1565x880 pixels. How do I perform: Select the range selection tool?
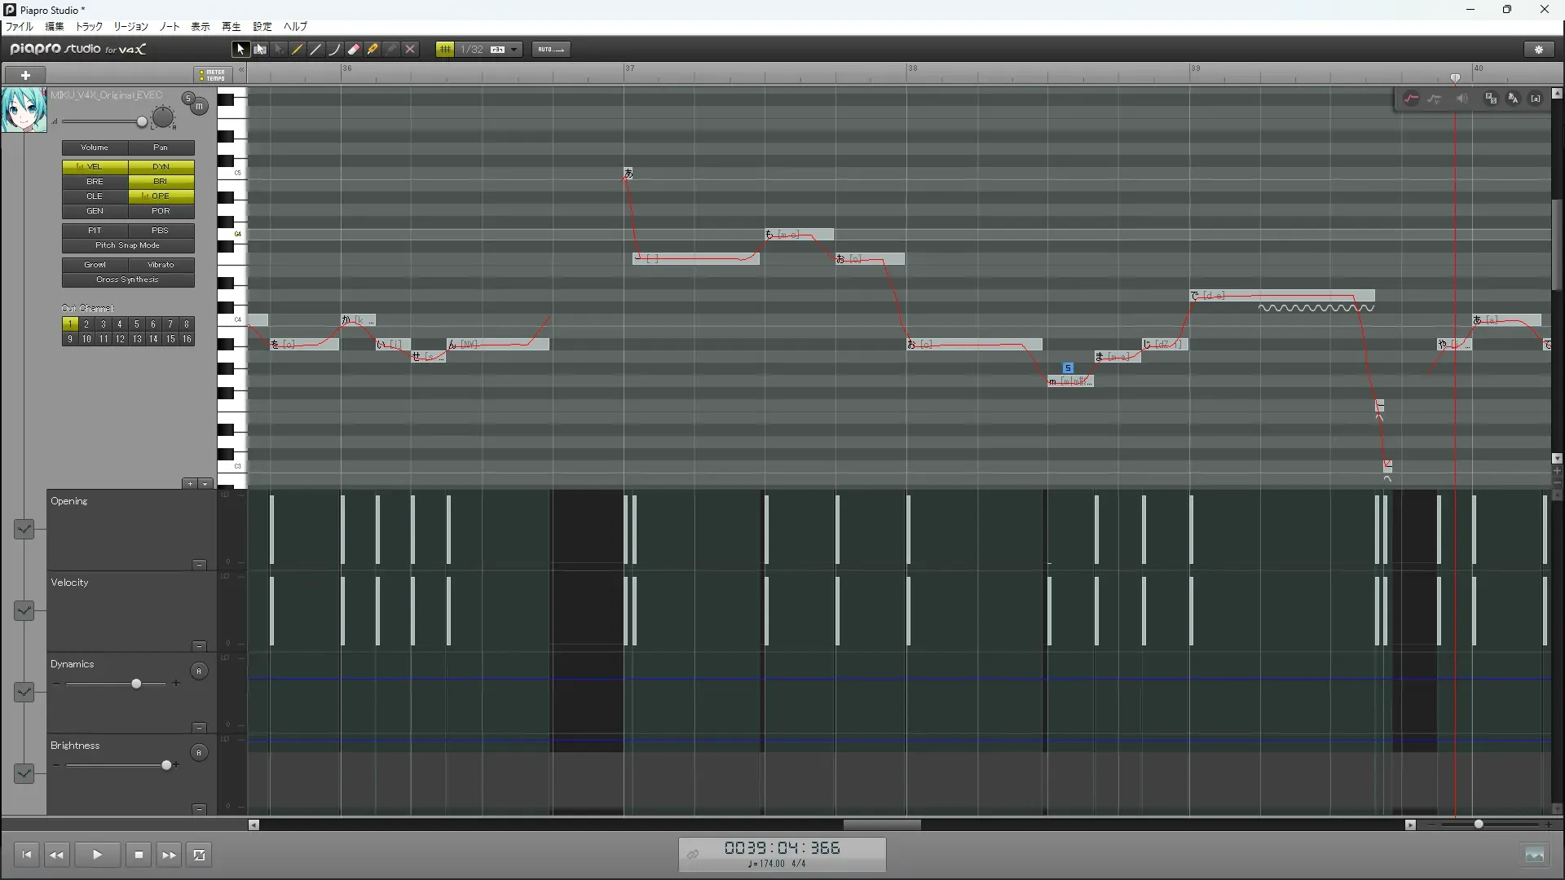tap(259, 50)
